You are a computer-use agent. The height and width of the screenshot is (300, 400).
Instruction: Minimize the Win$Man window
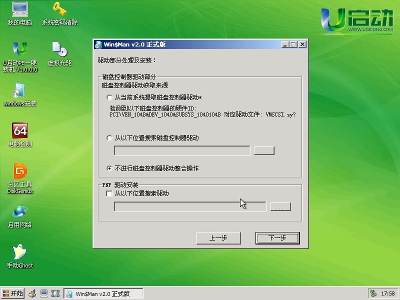pyautogui.click(x=285, y=44)
